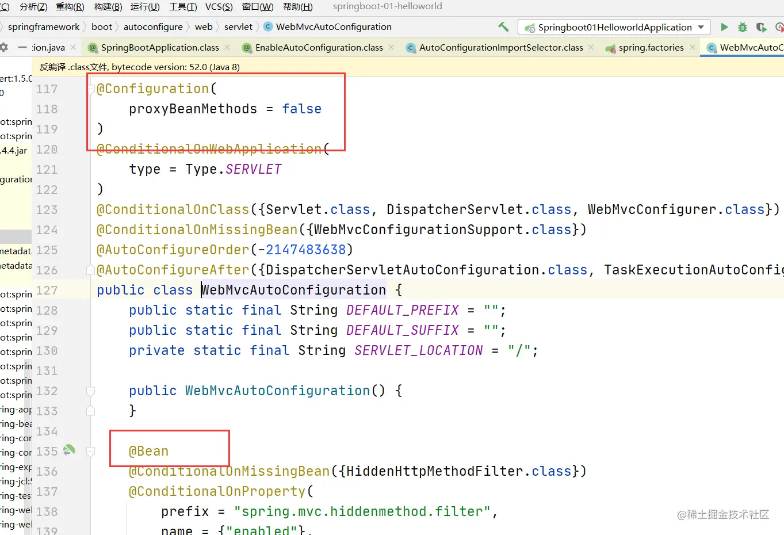Click DispatcherServletAutoConfiguration in line 126
784x535 pixels.
(403, 270)
